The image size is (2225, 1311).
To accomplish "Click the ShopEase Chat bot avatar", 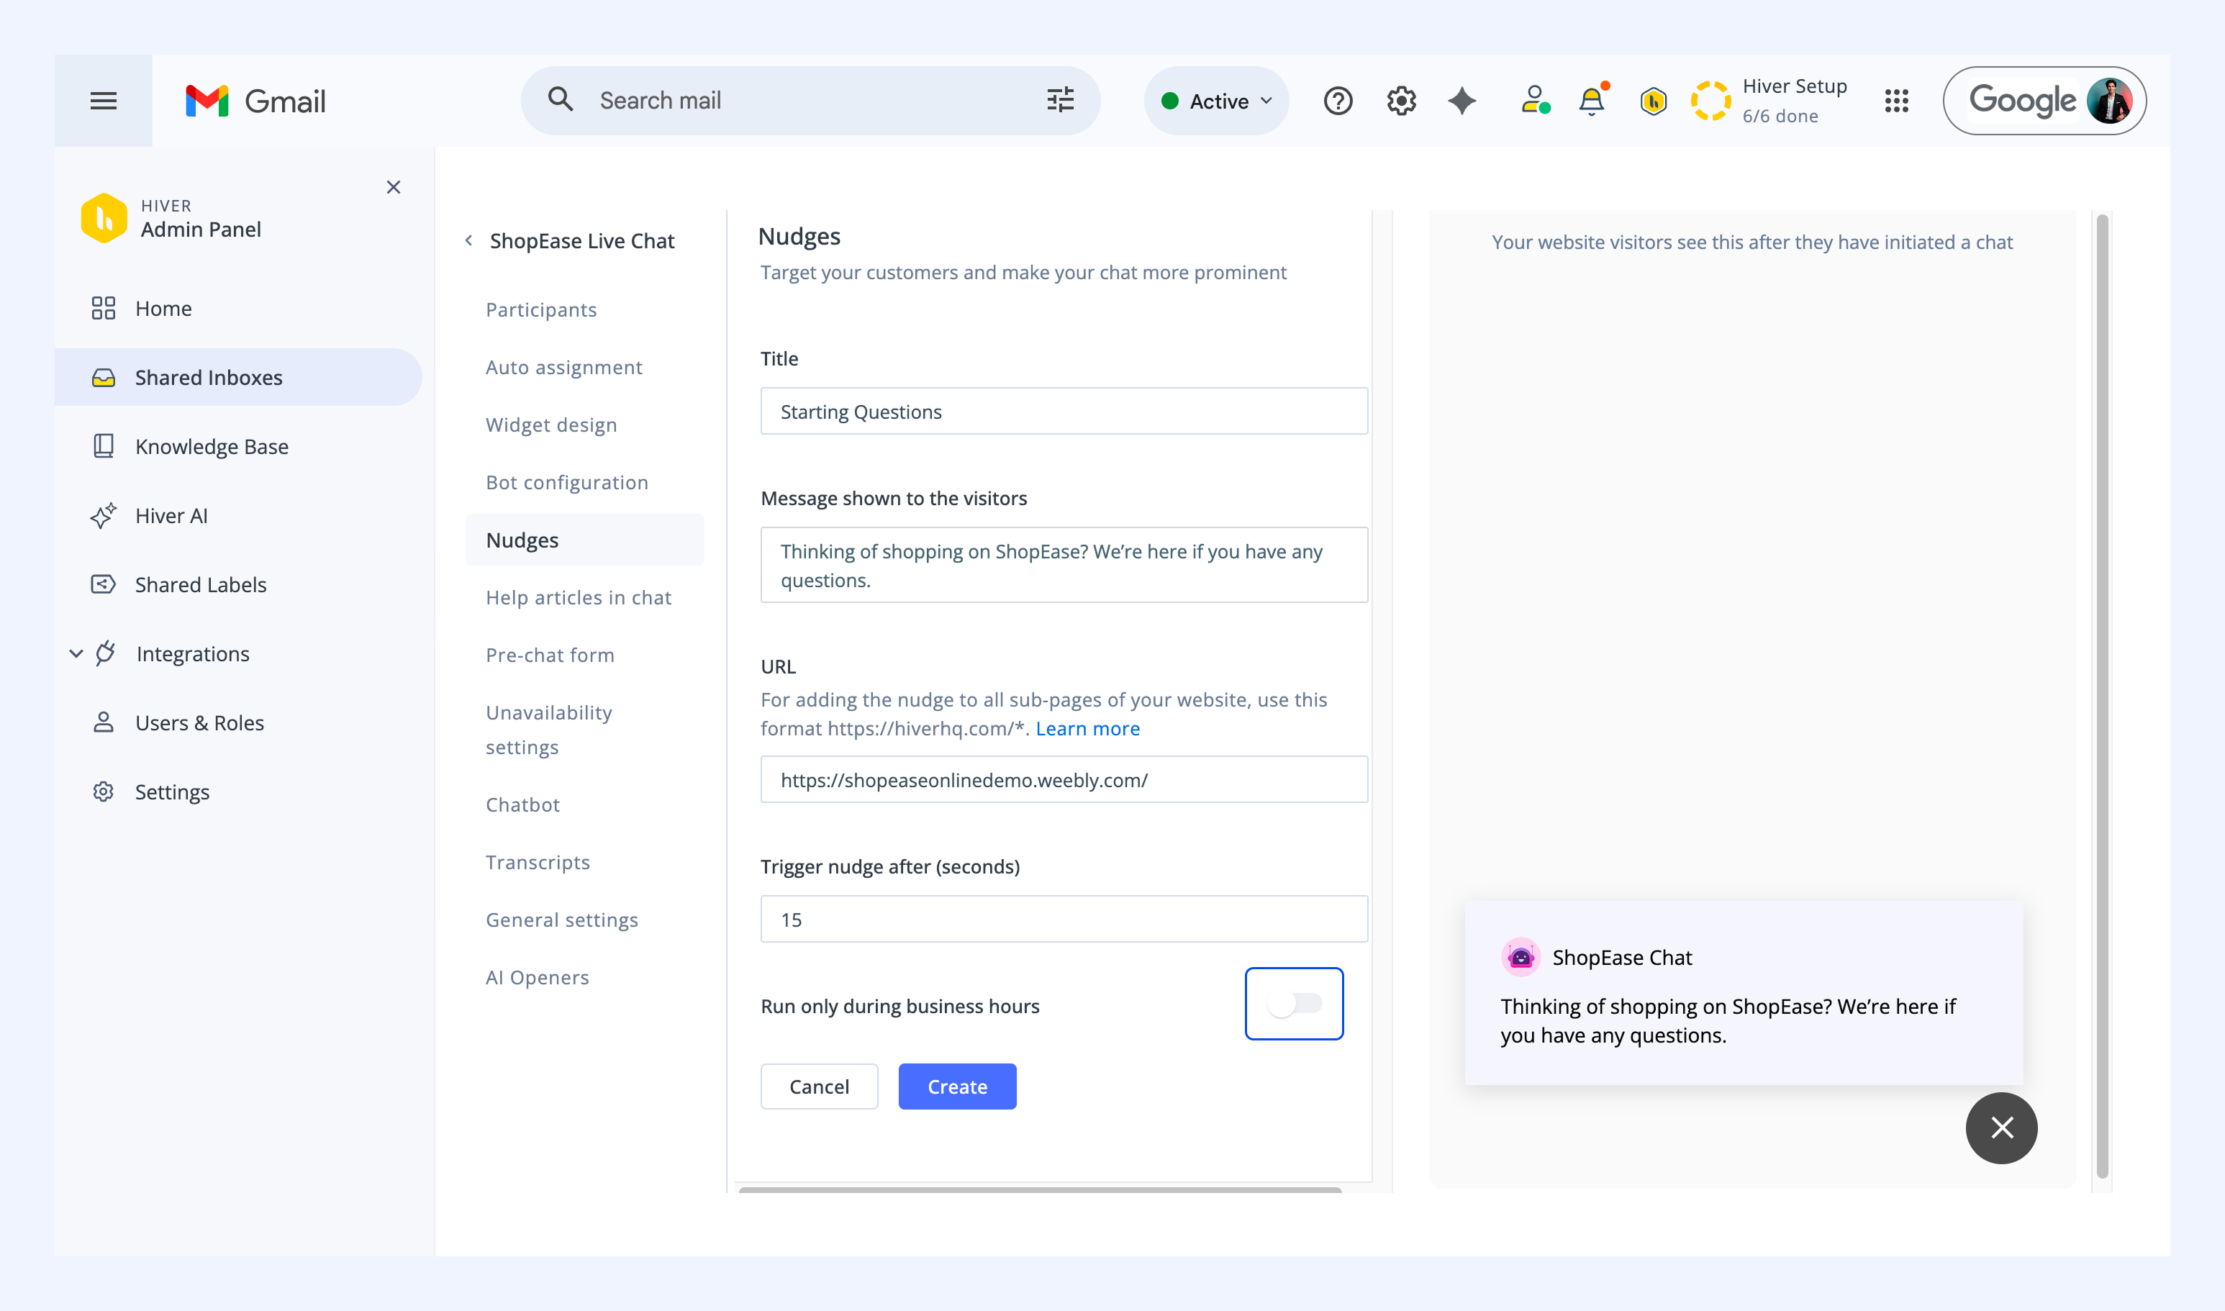I will point(1520,957).
